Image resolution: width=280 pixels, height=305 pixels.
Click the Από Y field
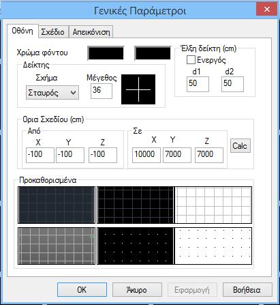pyautogui.click(x=70, y=155)
